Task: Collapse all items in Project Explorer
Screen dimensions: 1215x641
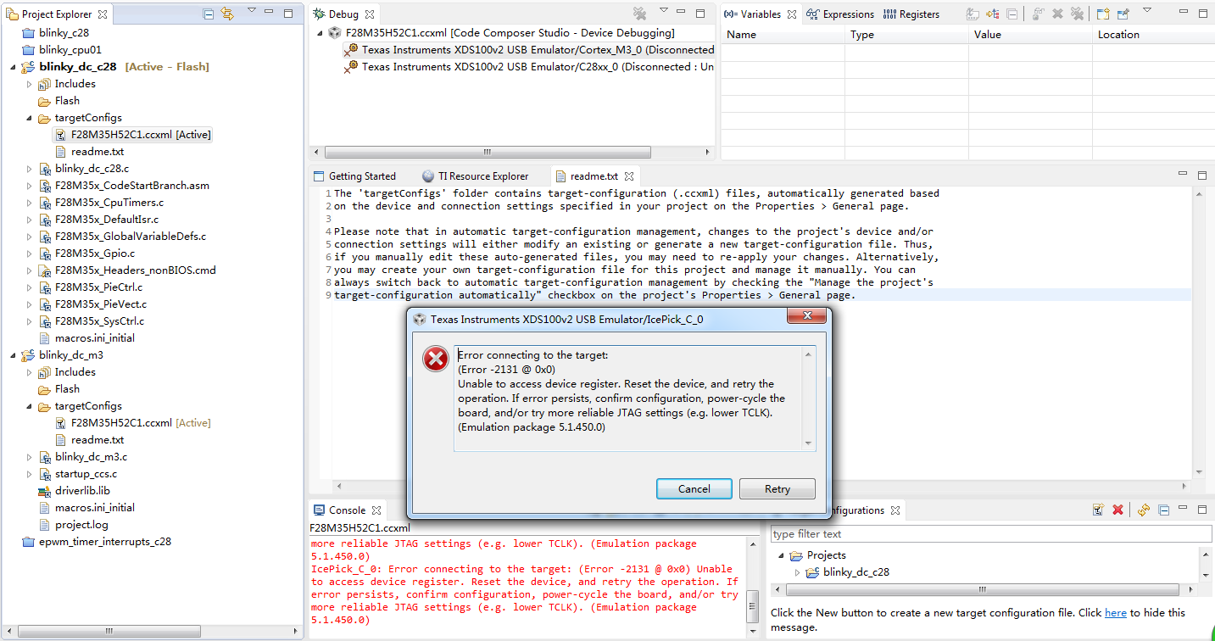Action: tap(209, 14)
